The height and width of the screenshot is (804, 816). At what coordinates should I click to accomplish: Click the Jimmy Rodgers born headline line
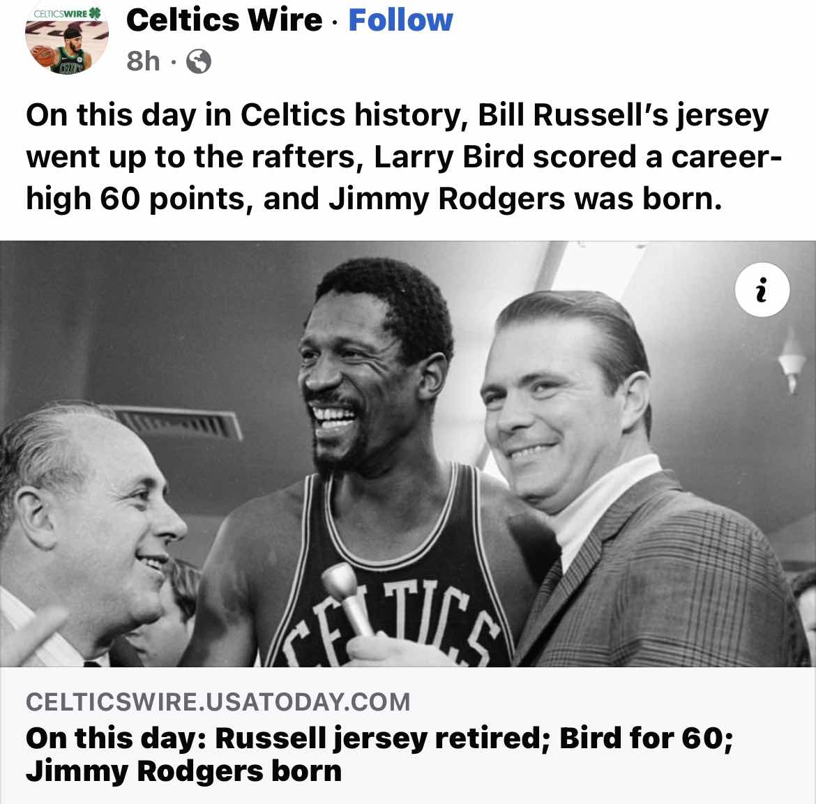[183, 771]
